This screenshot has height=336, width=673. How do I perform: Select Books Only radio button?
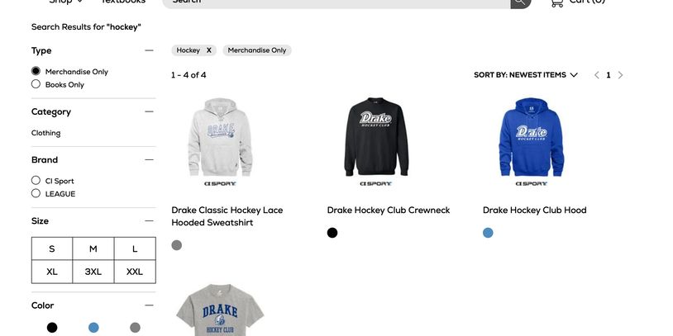[36, 84]
